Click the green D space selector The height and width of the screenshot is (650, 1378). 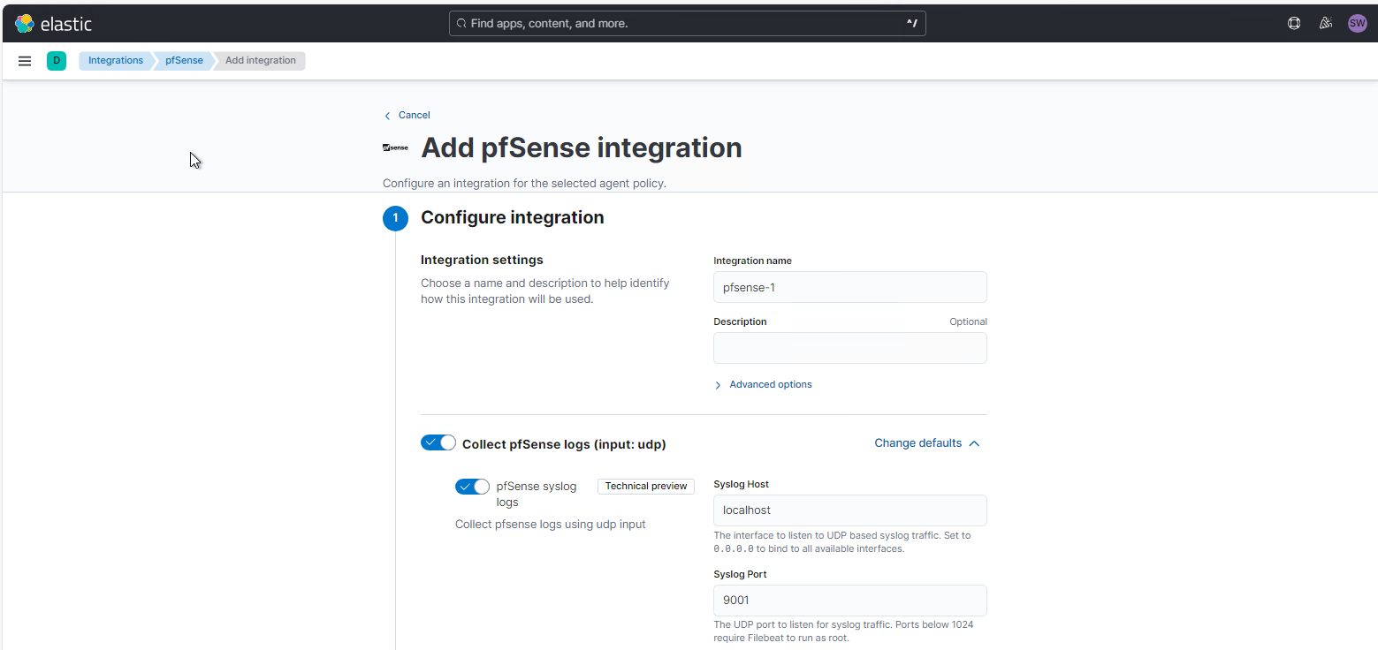[57, 61]
